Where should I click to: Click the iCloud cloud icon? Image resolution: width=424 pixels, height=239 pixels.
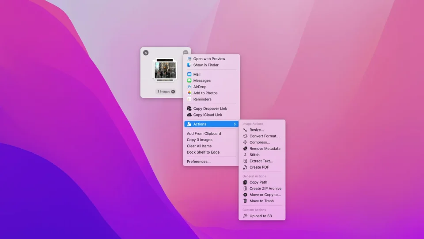(x=189, y=115)
